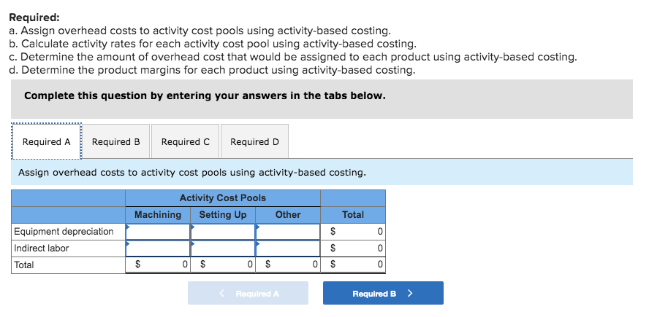Click the Machining column header
Screen dimensions: 649x317
[x=158, y=215]
